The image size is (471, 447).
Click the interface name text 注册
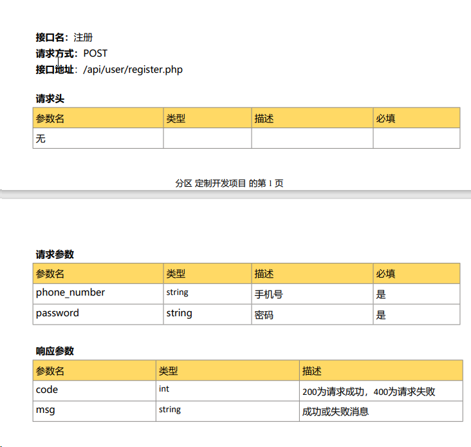[83, 37]
